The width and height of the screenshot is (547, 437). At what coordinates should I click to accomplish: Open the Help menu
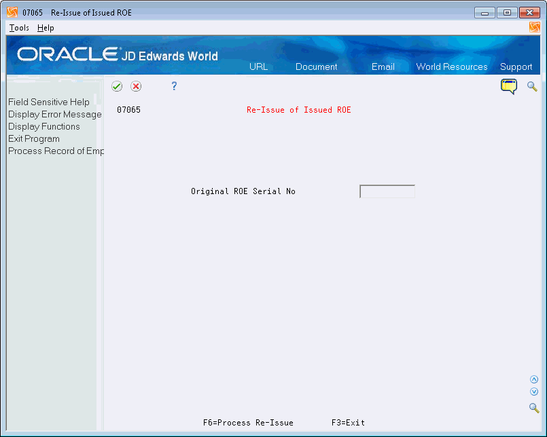coord(46,28)
